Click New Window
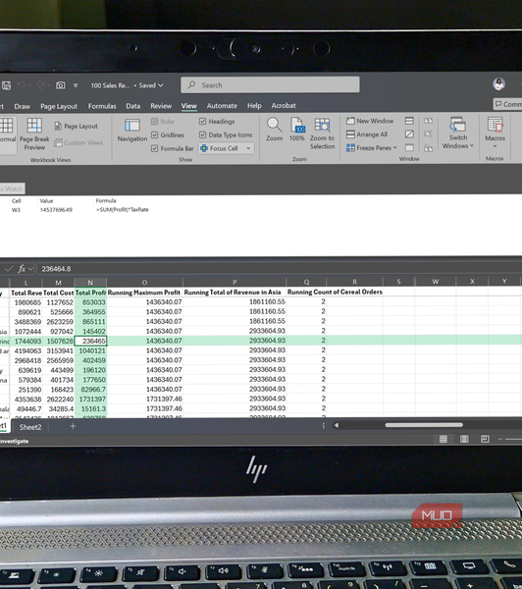Screen dimensions: 522x589 click(370, 121)
